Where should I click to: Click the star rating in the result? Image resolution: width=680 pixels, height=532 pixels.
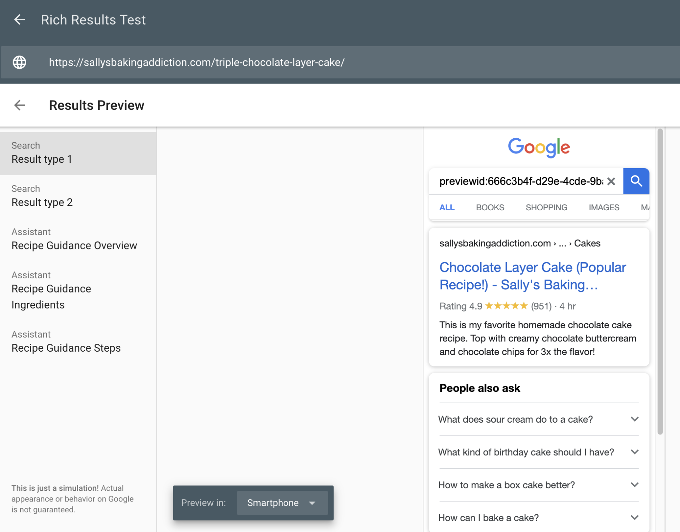[506, 306]
